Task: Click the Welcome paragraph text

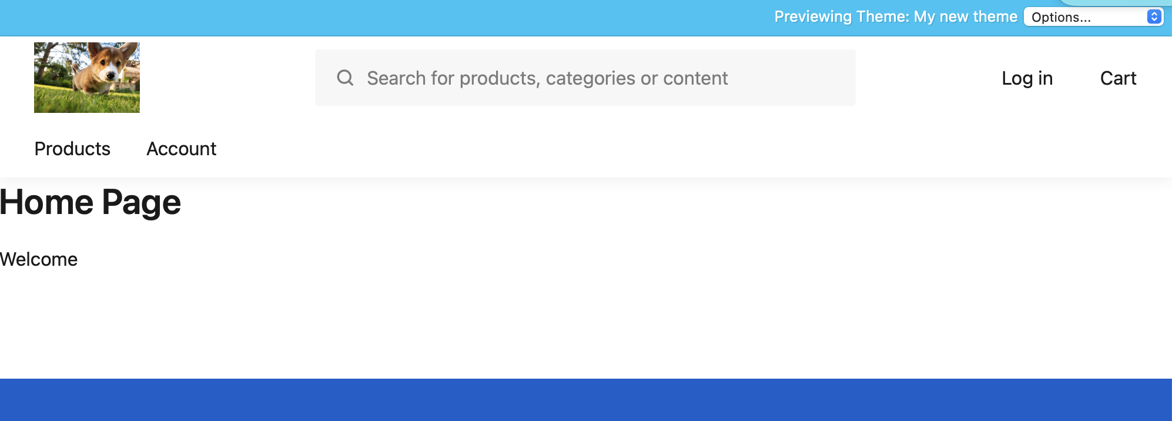Action: [39, 259]
